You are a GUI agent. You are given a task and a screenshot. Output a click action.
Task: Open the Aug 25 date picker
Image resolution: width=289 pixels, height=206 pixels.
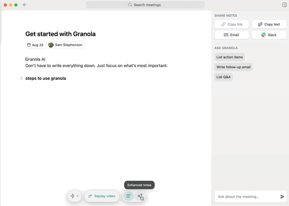[35, 45]
